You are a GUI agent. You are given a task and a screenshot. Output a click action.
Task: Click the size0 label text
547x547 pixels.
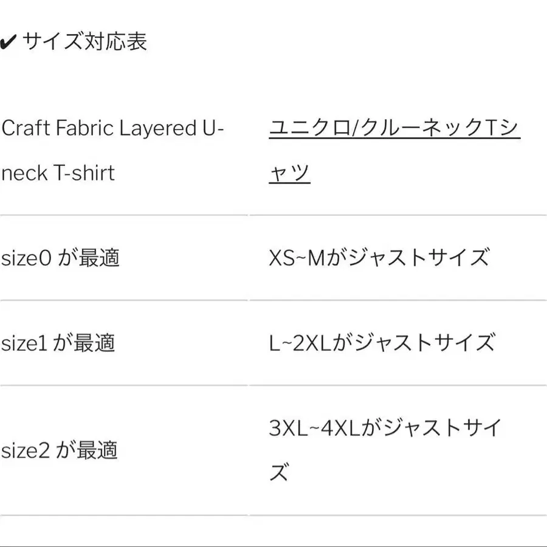pyautogui.click(x=26, y=258)
